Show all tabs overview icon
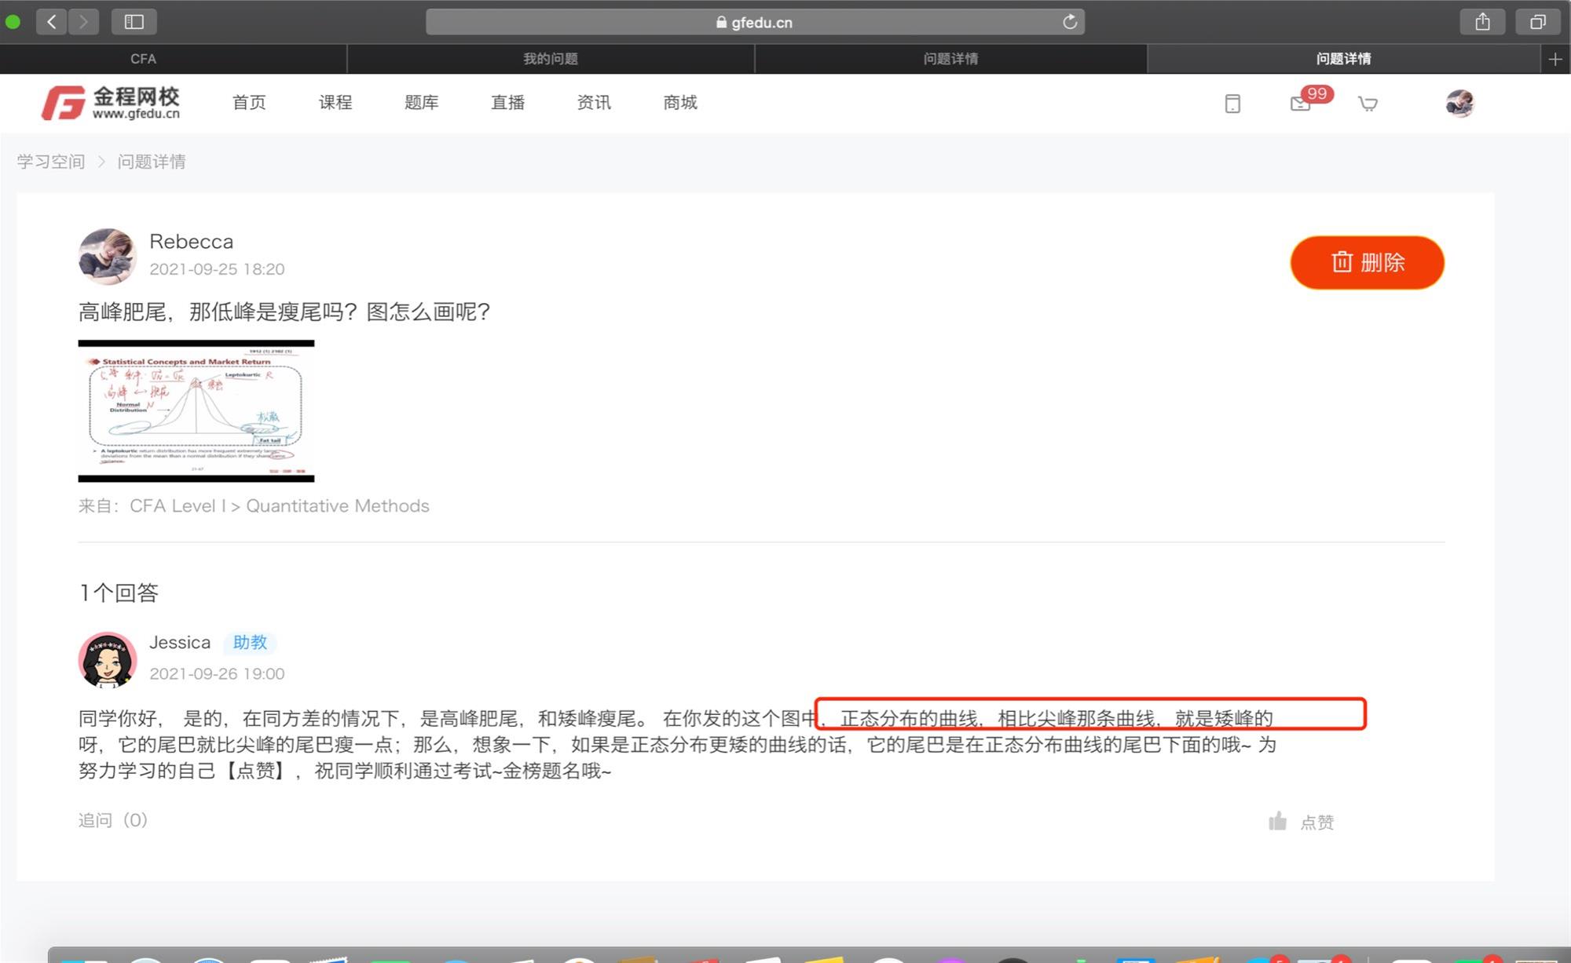This screenshot has width=1571, height=963. [1537, 21]
